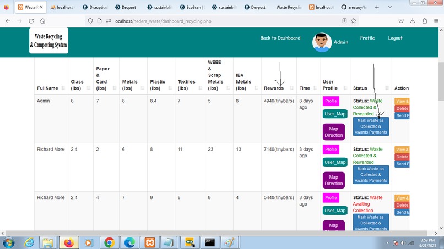Open XAMPP control panel on taskbar
This screenshot has height=249, width=444.
point(150,242)
